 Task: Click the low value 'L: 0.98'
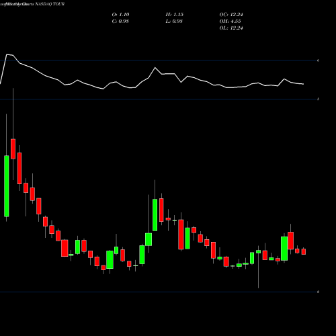point(174,22)
